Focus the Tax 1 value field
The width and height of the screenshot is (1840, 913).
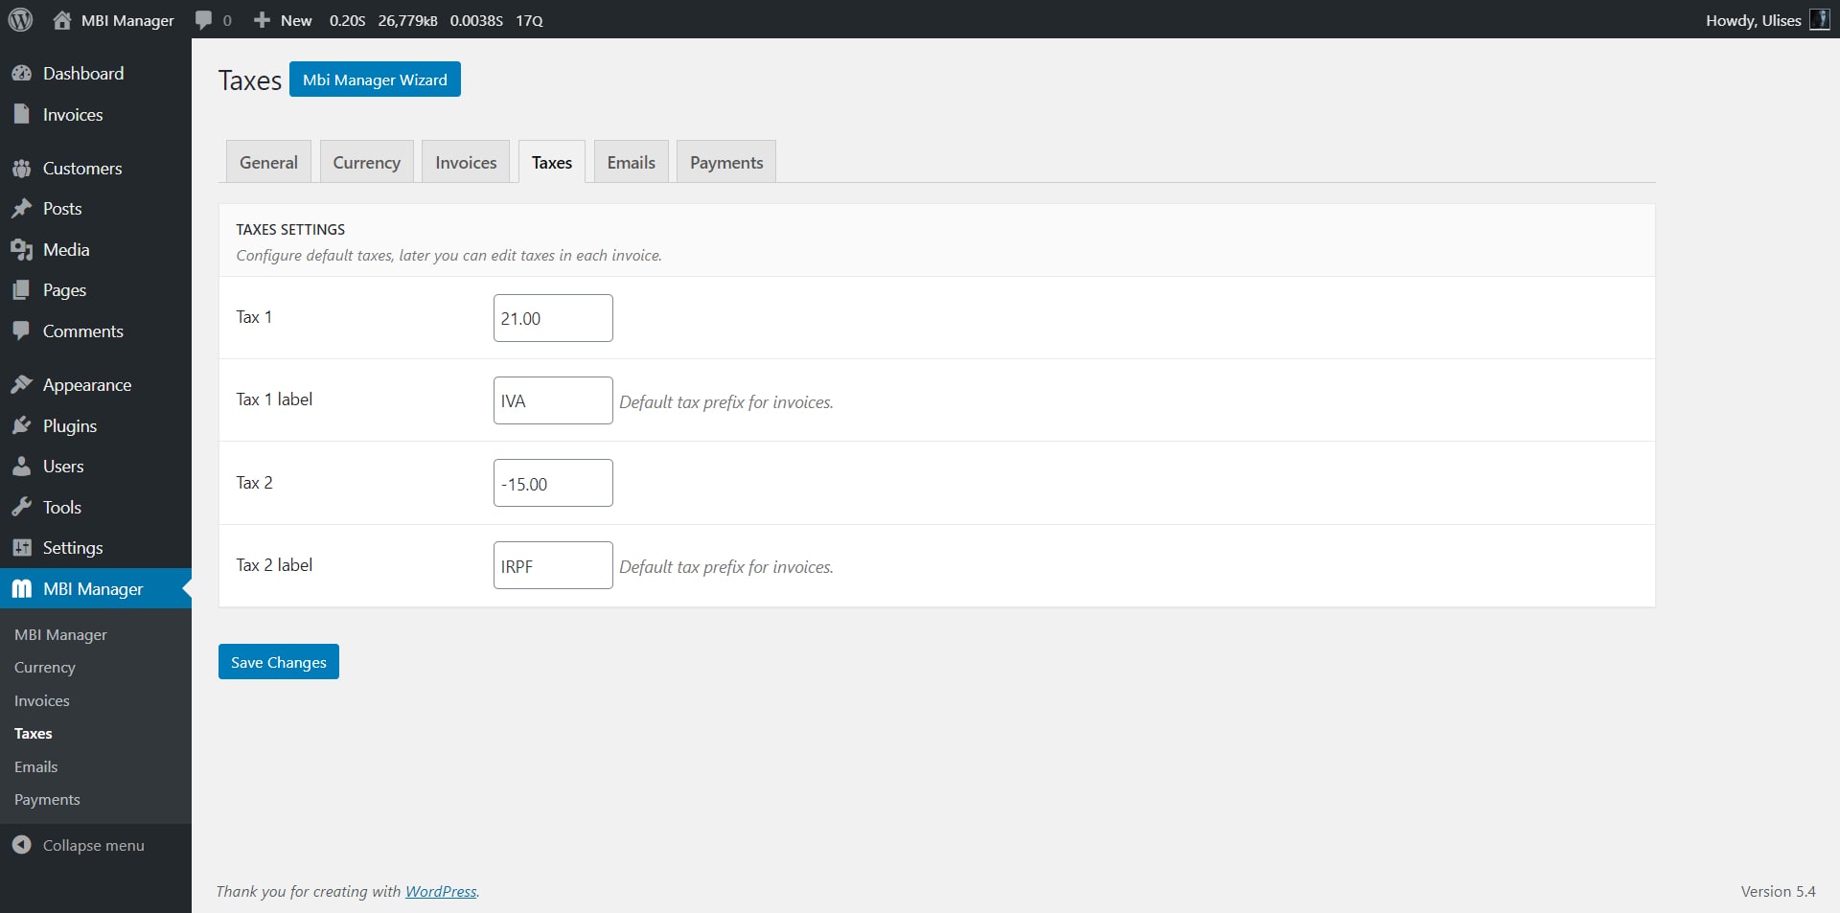click(x=552, y=318)
